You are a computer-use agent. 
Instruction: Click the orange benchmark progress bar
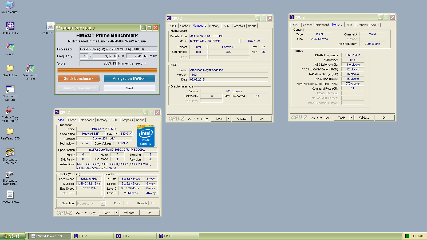pyautogui.click(x=107, y=70)
